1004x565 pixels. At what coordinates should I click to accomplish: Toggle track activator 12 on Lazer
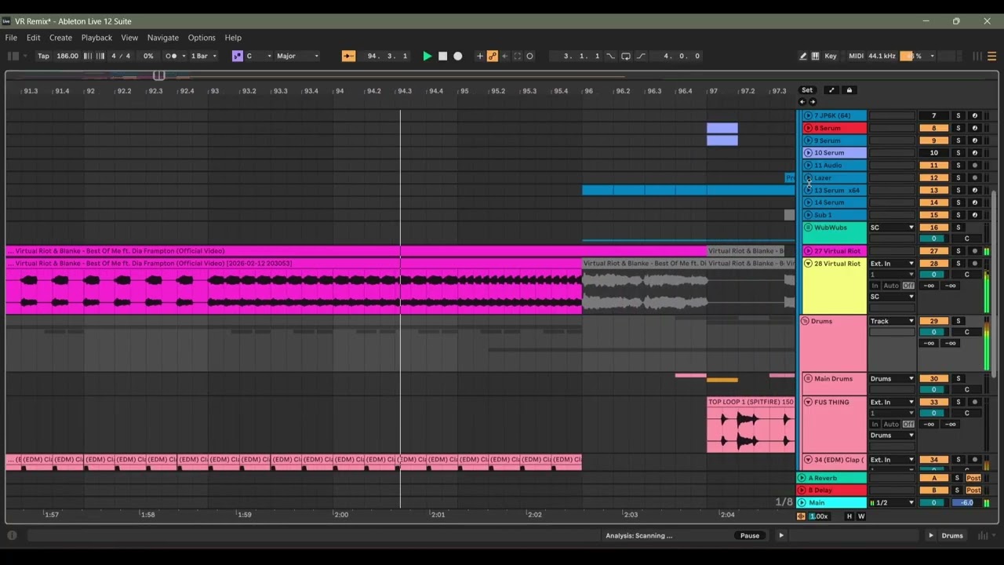[x=933, y=177]
